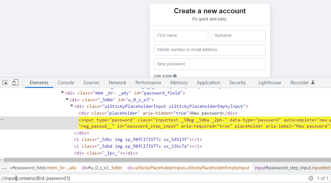Select the div#password_field breadcrumb
Image resolution: width=331 pixels, height=183 pixels.
click(x=43, y=168)
